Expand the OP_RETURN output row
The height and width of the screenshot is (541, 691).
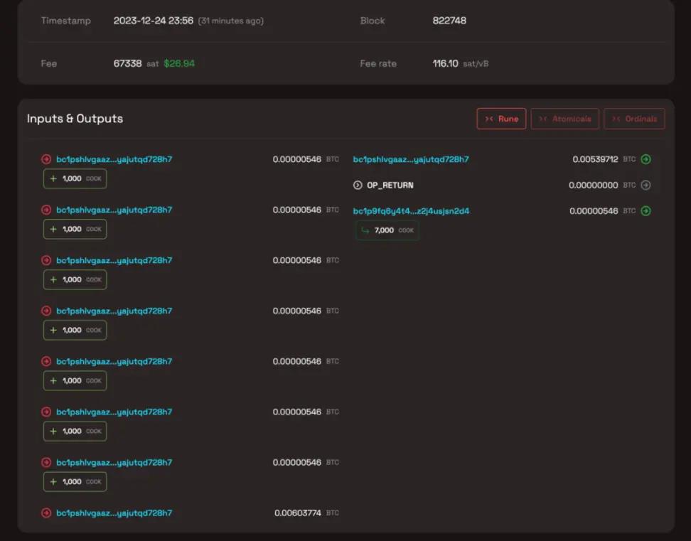click(x=390, y=185)
